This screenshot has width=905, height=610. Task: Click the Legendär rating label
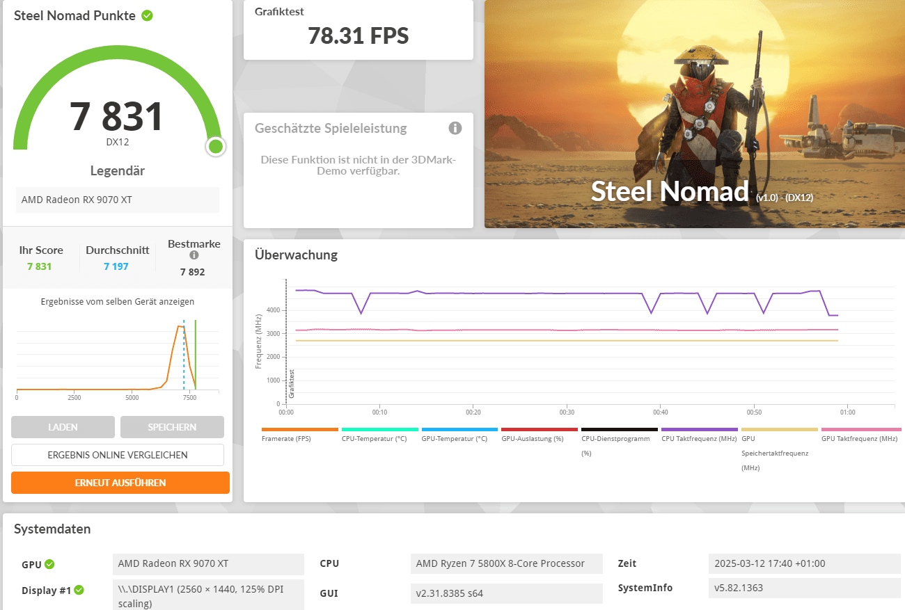click(118, 170)
